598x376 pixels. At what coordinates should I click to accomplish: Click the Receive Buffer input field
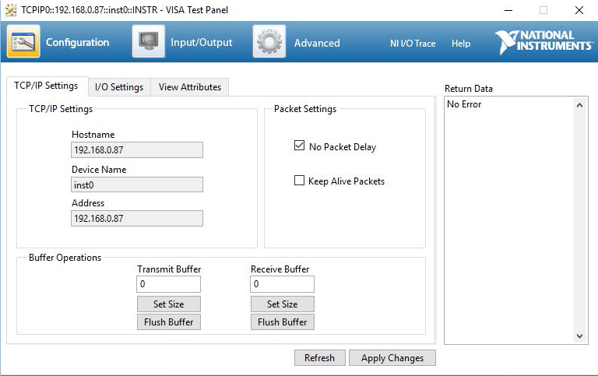[282, 284]
